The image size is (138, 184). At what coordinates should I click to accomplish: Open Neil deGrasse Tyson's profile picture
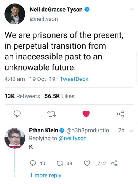pos(15,14)
